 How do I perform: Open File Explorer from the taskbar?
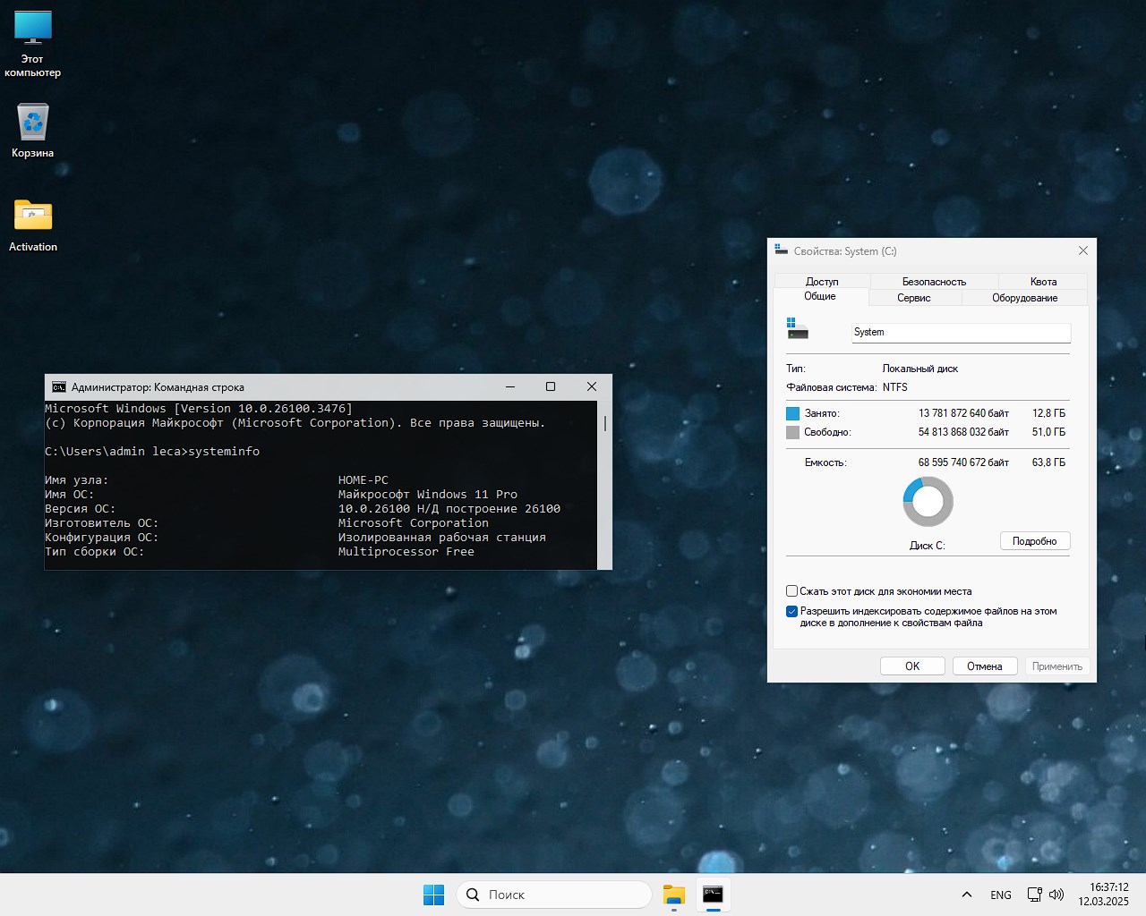click(x=673, y=895)
